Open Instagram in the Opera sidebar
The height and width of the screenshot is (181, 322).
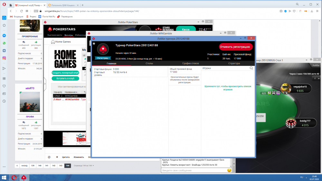point(4,58)
